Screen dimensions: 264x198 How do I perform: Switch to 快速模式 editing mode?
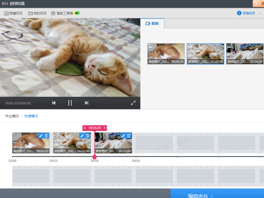pos(31,116)
